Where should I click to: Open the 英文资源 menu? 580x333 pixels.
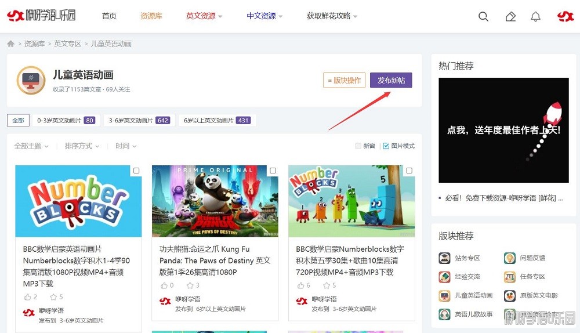pyautogui.click(x=204, y=16)
